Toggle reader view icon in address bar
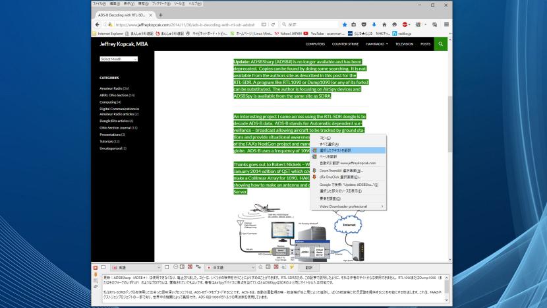Viewport: 547px width, 308px height. (x=264, y=24)
